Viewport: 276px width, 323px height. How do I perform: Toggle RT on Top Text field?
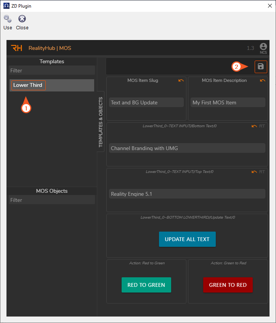click(262, 172)
